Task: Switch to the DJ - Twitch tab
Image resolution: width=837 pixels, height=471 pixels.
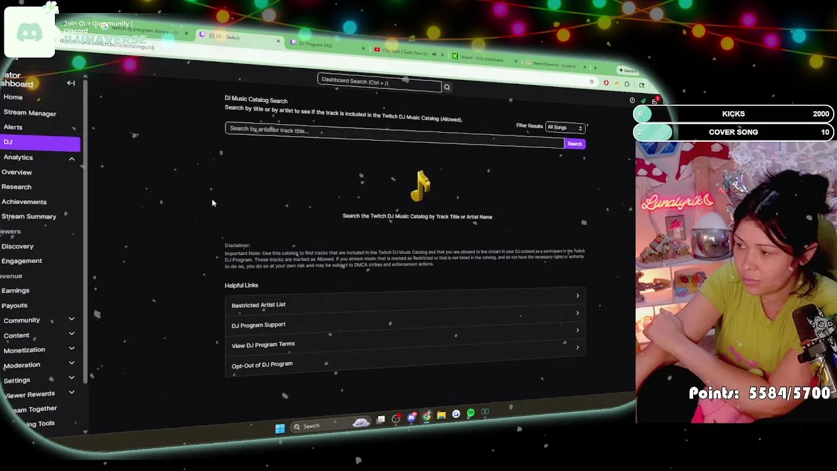Action: point(239,38)
